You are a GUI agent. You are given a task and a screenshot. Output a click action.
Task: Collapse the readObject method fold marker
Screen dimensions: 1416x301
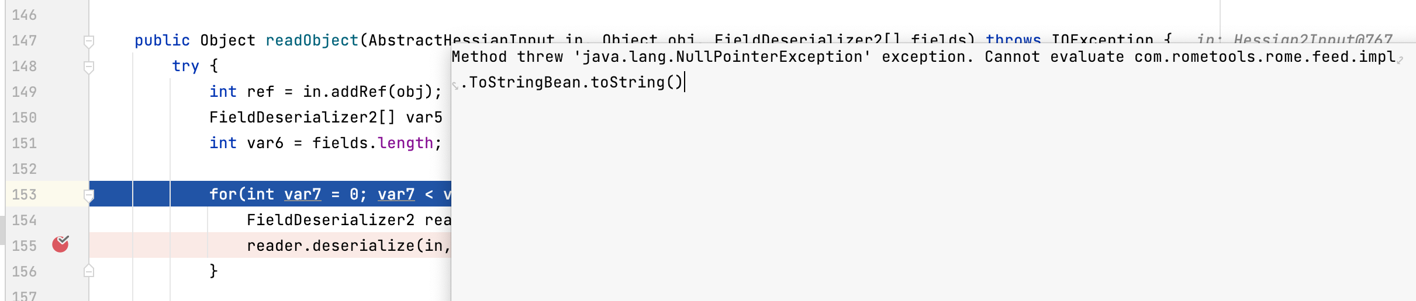coord(89,41)
